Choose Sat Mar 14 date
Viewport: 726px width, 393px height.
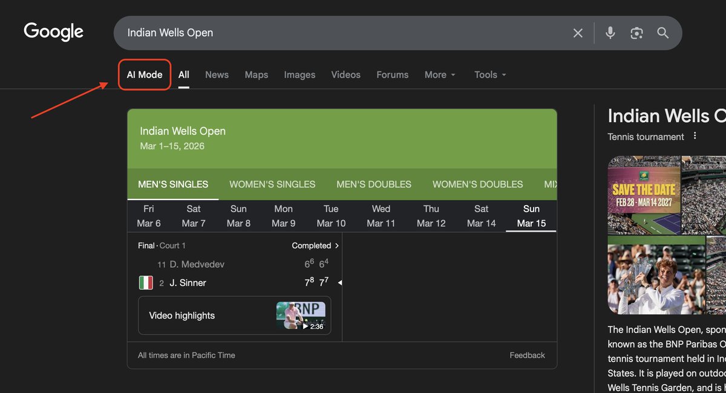482,216
